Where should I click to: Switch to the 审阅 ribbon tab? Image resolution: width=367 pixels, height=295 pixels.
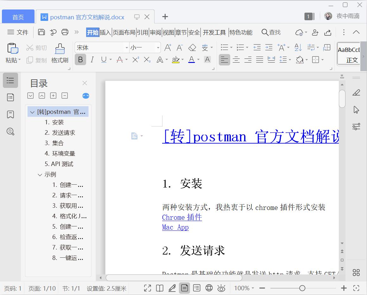155,32
